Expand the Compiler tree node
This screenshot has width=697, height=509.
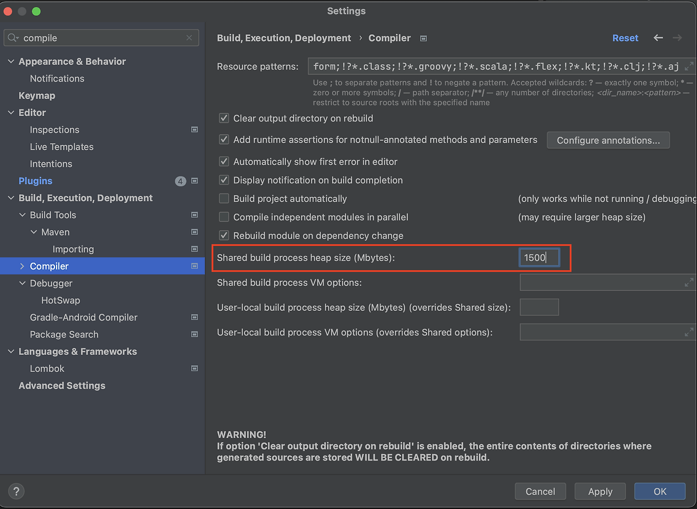point(22,266)
